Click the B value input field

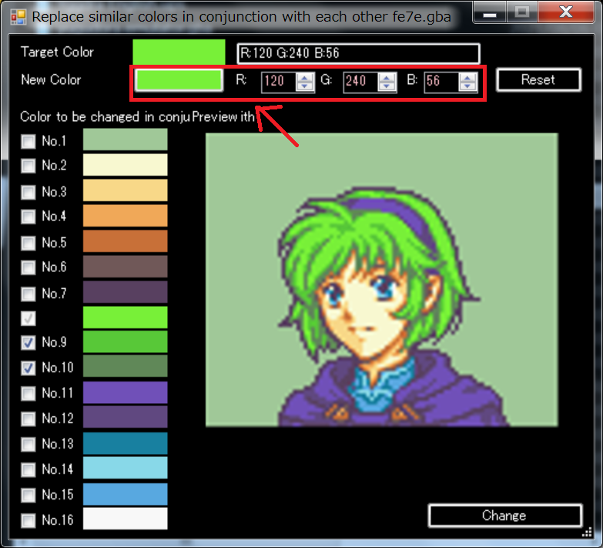point(442,82)
